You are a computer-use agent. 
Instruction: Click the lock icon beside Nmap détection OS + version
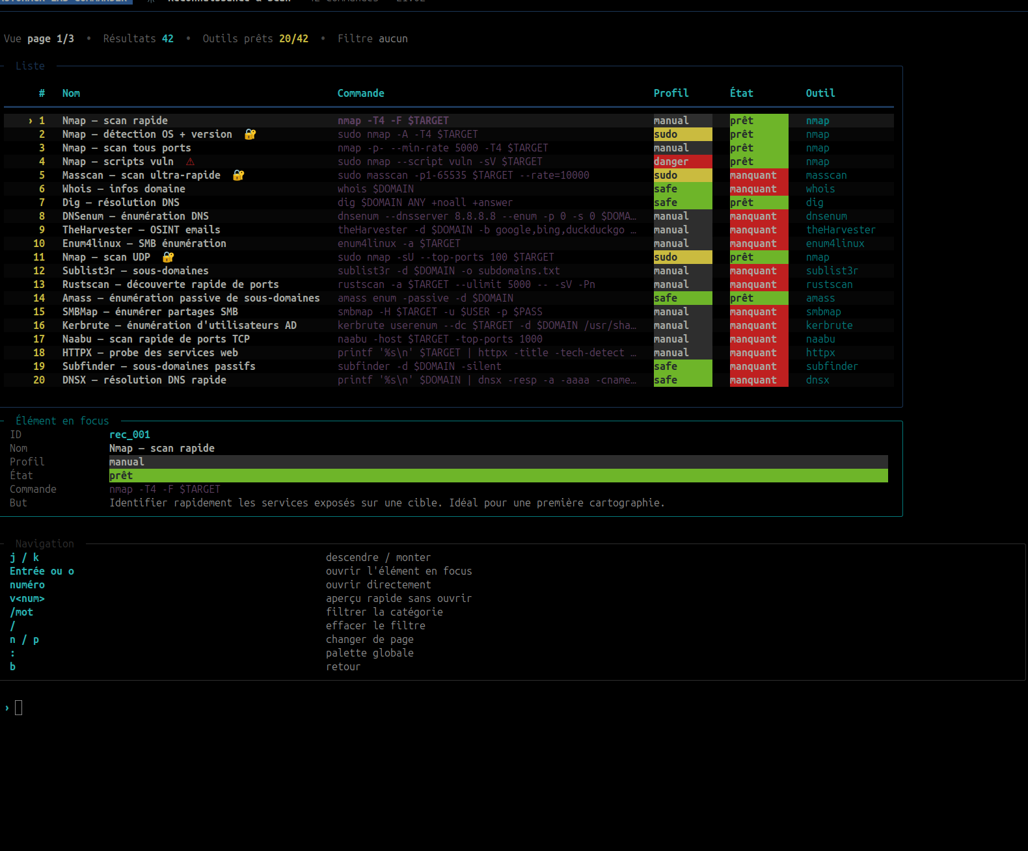point(250,135)
